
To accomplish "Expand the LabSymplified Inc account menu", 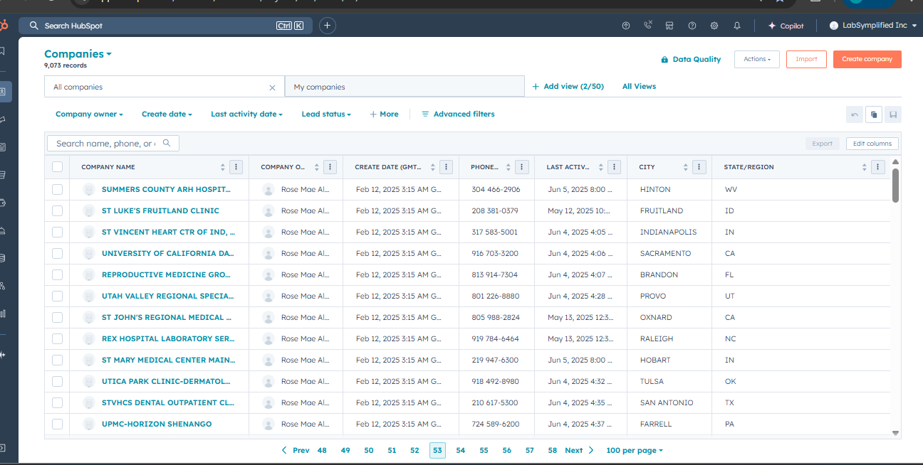I will pyautogui.click(x=873, y=26).
